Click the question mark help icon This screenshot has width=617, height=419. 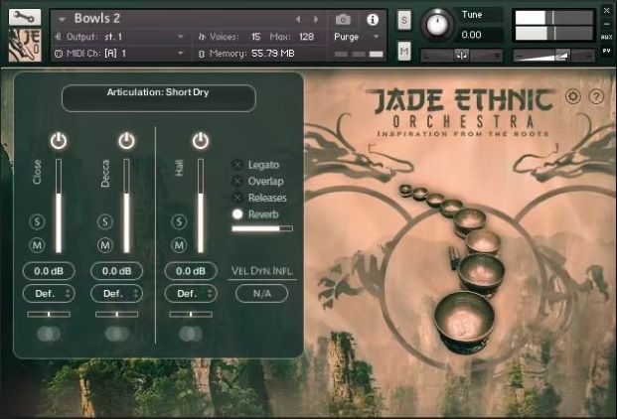pos(596,97)
